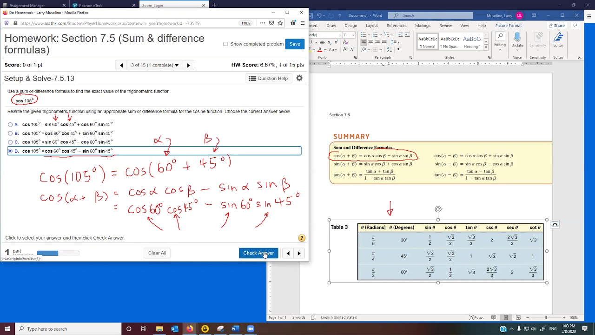Viewport: 595px width, 335px height.
Task: Open the help question mark icon
Action: (302, 238)
